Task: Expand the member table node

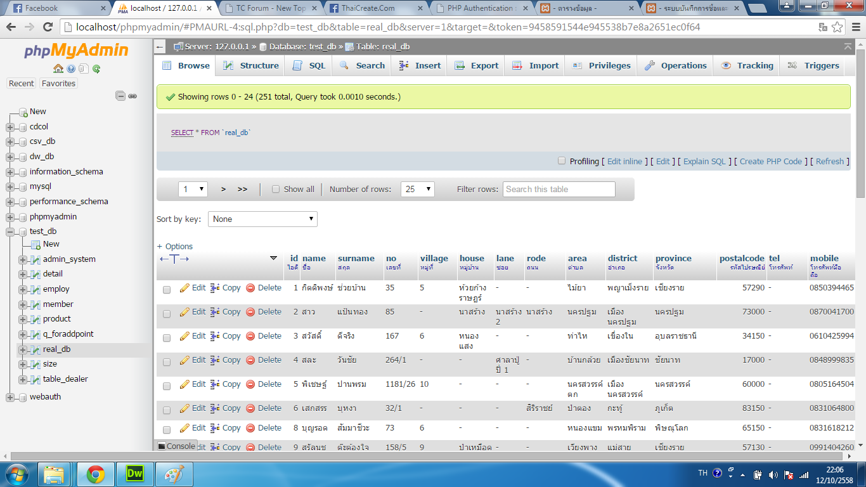Action: pyautogui.click(x=23, y=304)
